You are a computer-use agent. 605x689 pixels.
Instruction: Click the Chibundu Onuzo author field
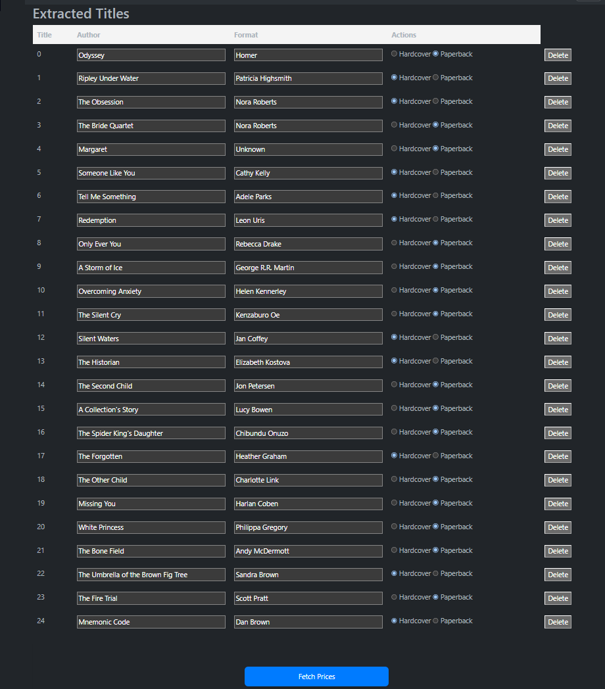click(308, 433)
